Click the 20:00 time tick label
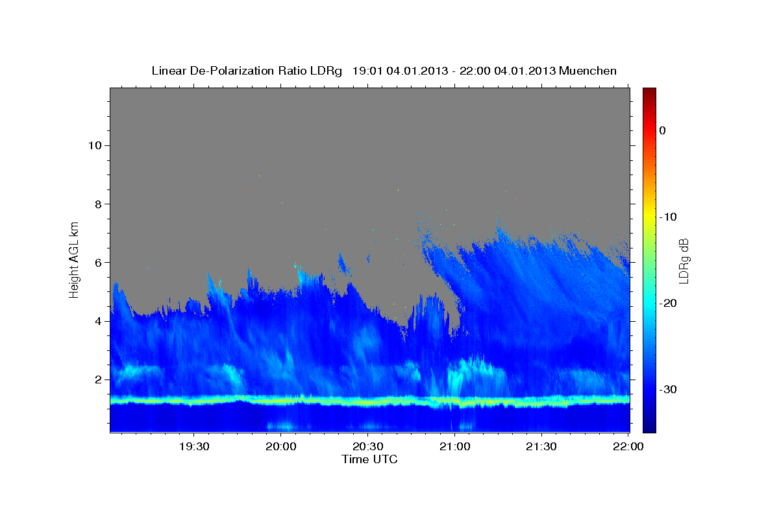The height and width of the screenshot is (519, 779). [x=281, y=447]
